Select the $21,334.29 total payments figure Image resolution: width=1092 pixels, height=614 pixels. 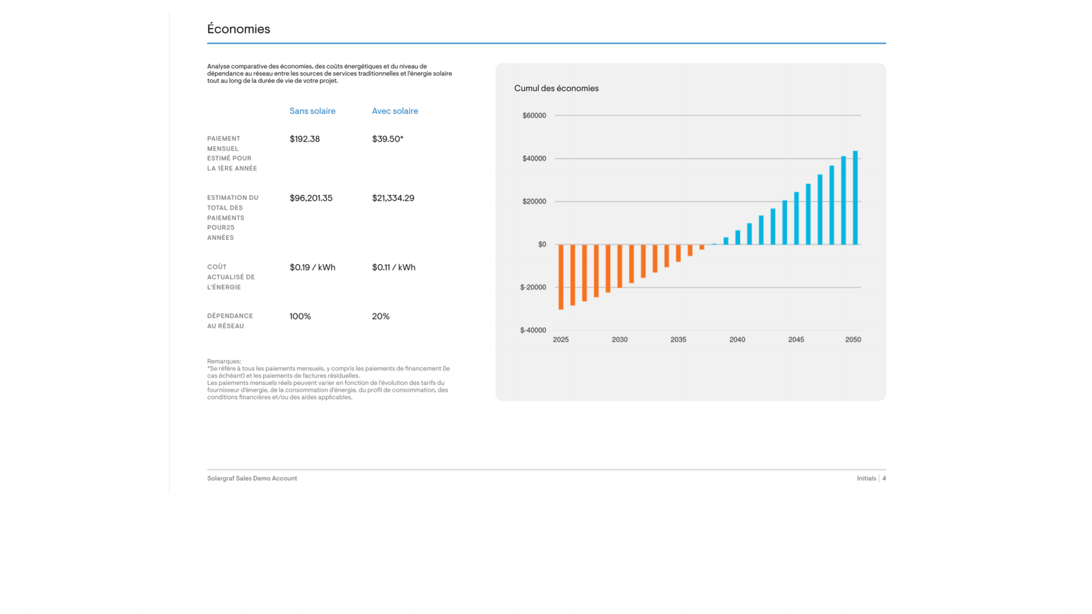(393, 198)
